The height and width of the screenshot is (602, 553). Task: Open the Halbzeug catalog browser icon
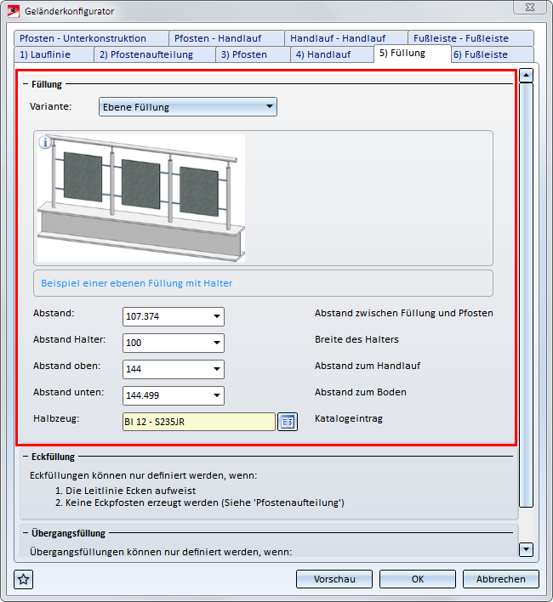288,422
